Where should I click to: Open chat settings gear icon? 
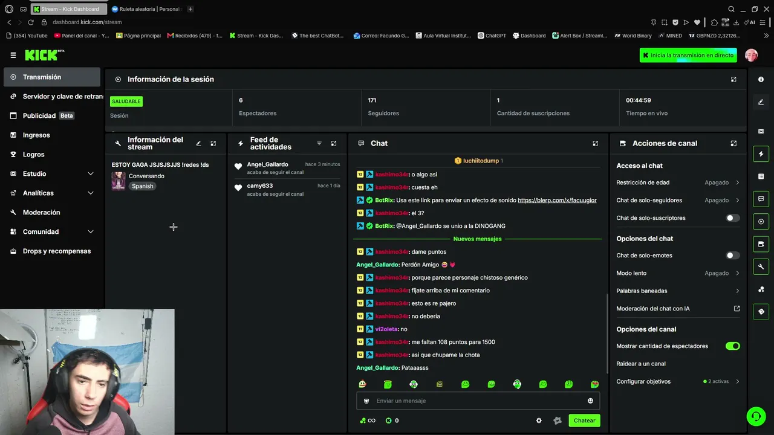539,420
